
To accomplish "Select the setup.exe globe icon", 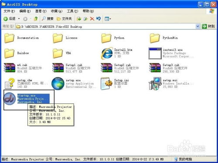I will 58,83.
